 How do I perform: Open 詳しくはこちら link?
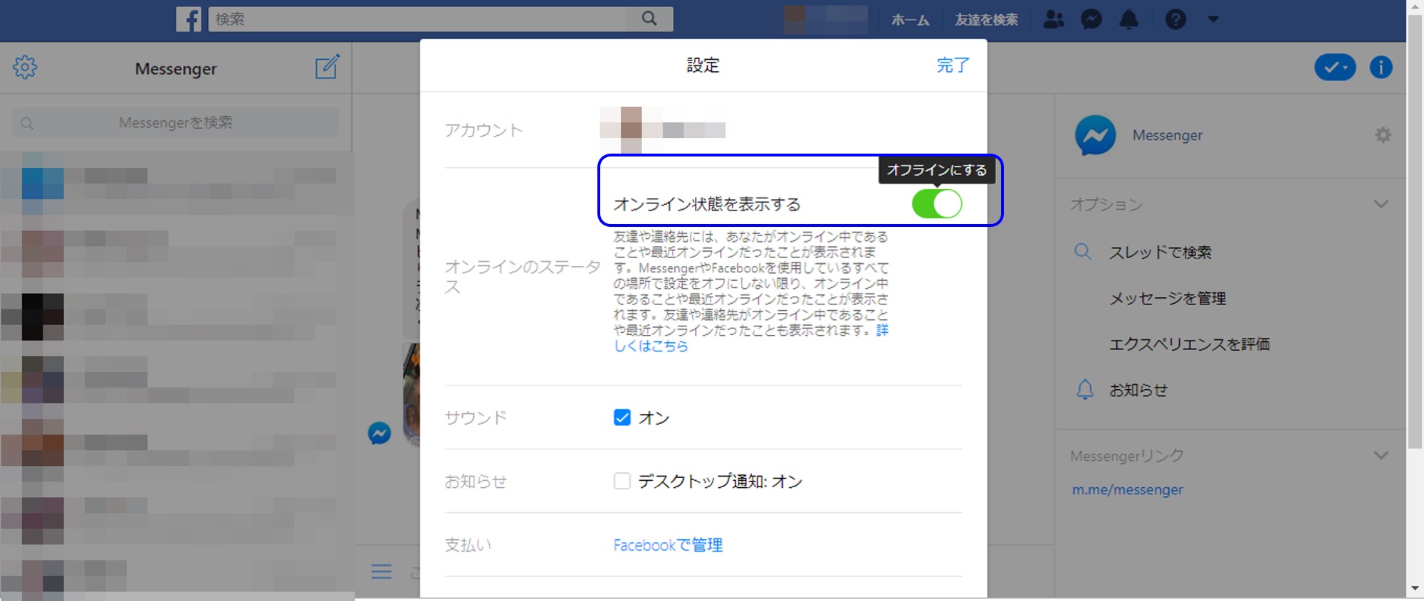tap(651, 346)
